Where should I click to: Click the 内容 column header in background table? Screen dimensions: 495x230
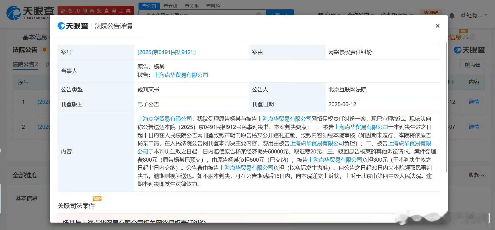tap(474, 82)
